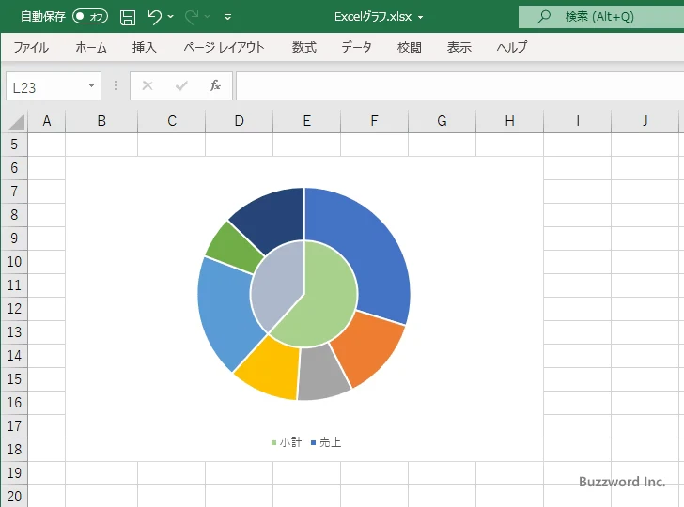
Task: Select row 19 header
Action: [x=14, y=473]
